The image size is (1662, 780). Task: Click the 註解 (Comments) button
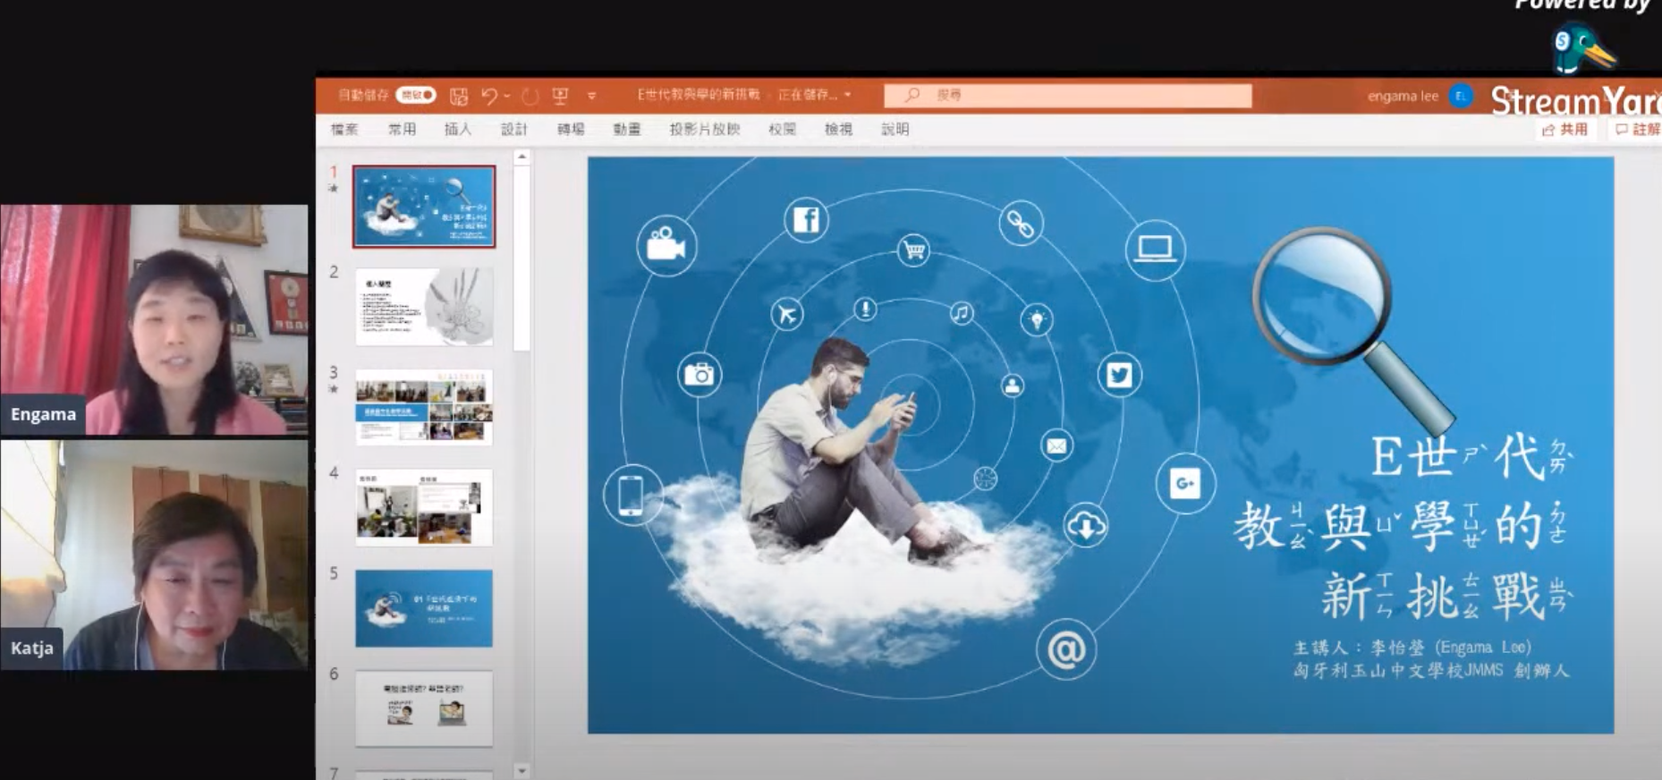tap(1637, 130)
